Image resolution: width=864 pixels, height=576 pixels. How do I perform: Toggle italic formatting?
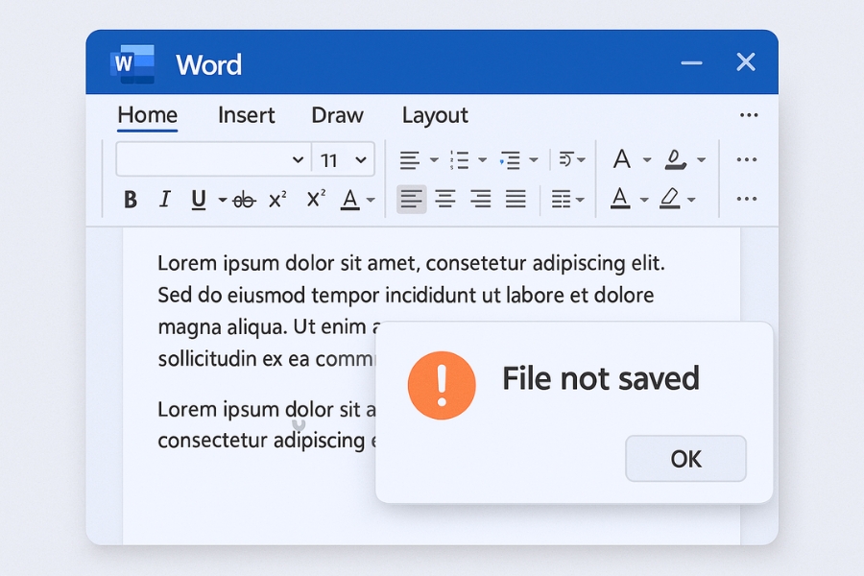click(x=164, y=200)
